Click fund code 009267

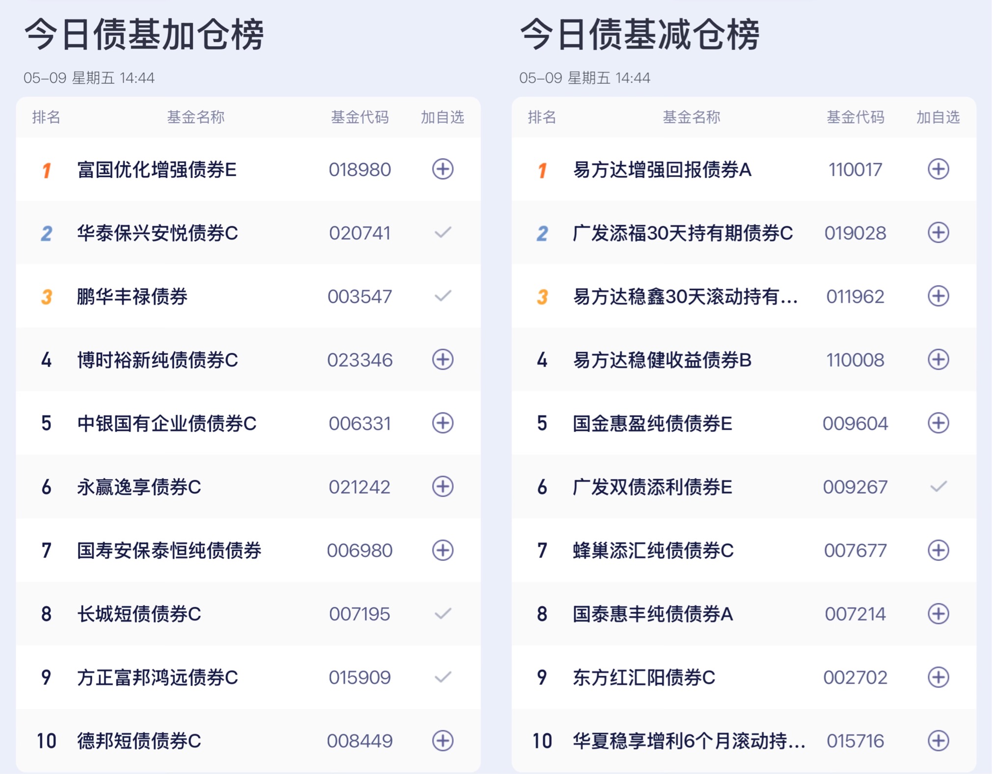(856, 487)
